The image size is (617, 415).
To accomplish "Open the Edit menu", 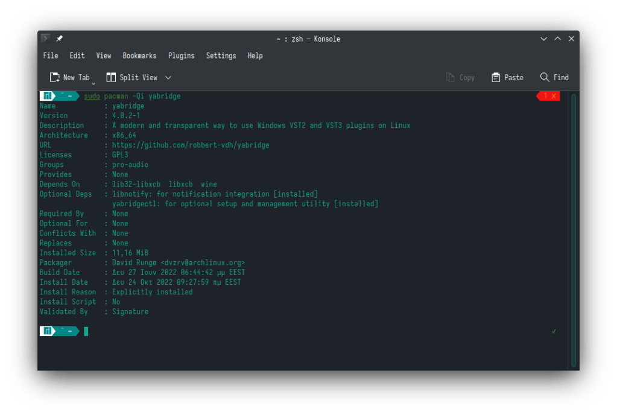I will point(77,55).
